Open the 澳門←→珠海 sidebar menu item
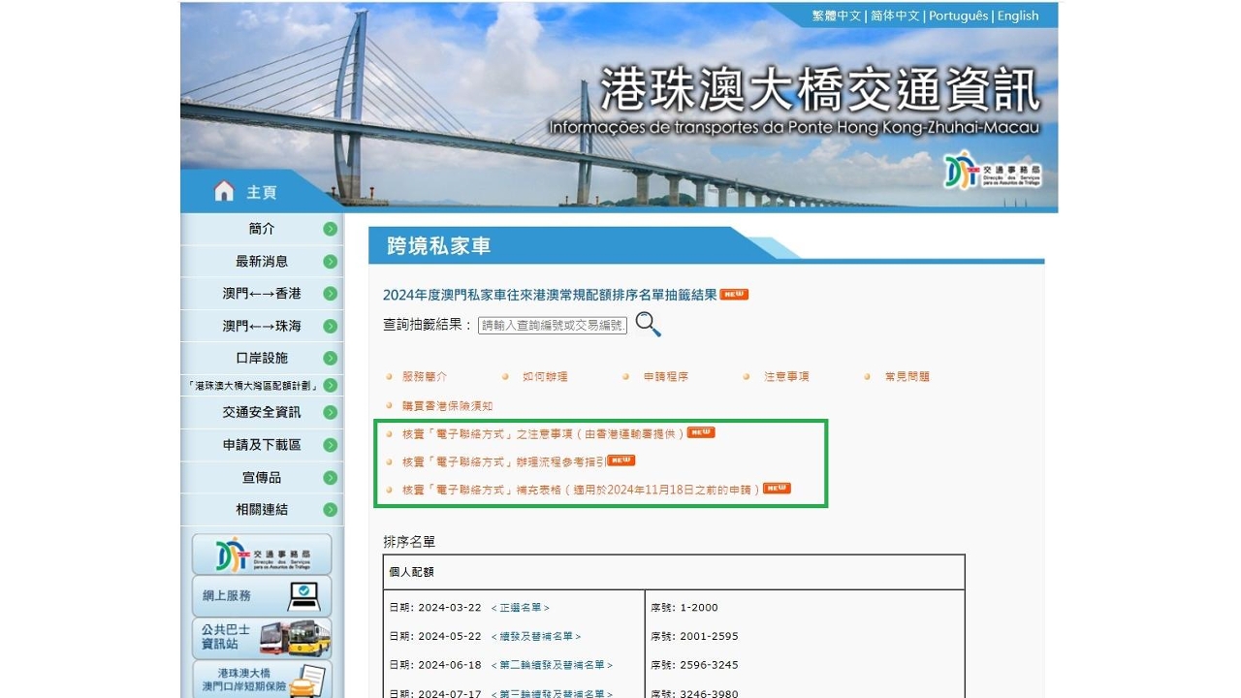Viewport: 1241px width, 698px height. coord(262,326)
